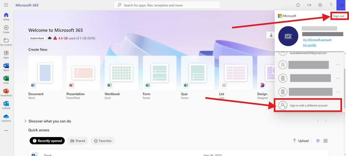Open options for second redacted account

[x=338, y=78]
